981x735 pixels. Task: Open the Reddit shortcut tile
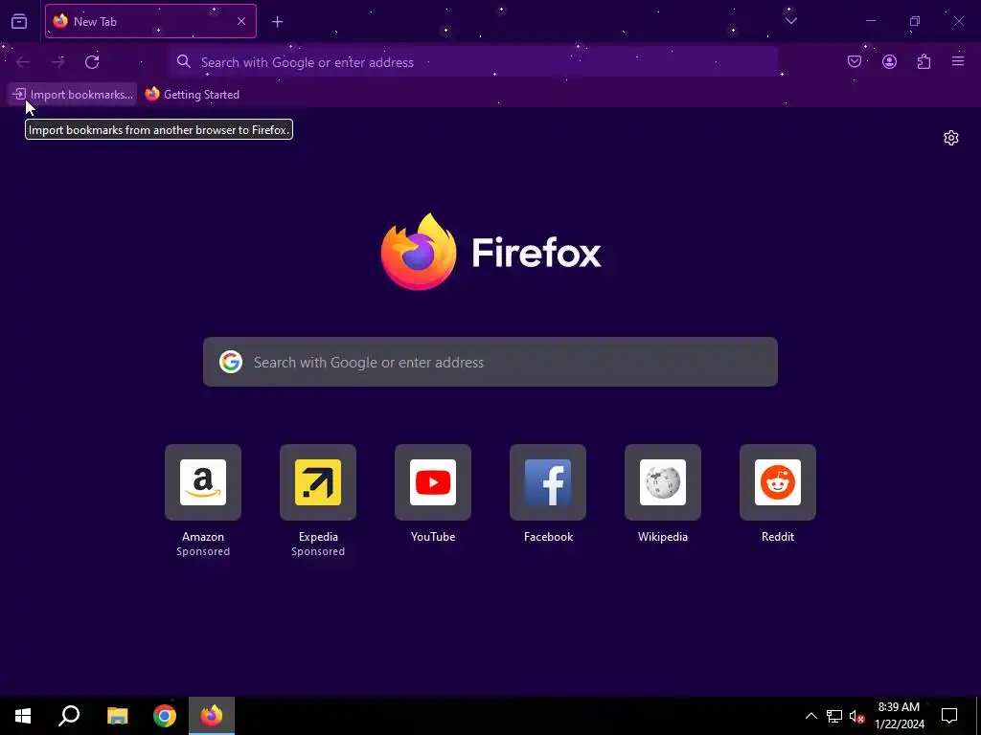tap(778, 482)
